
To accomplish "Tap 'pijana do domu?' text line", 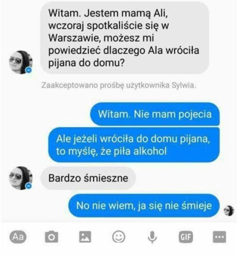I will (87, 63).
